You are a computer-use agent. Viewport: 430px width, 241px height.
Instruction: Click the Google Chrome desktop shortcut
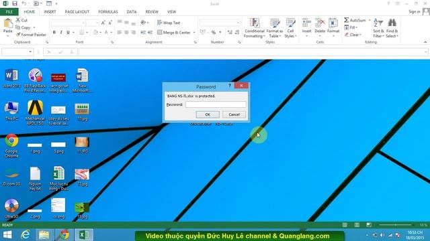point(11,146)
